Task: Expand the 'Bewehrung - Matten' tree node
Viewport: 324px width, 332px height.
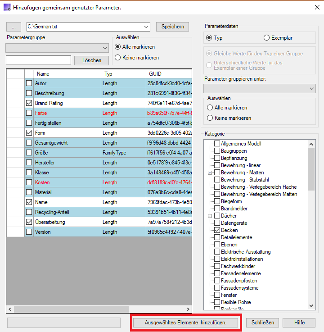Action: [210, 173]
